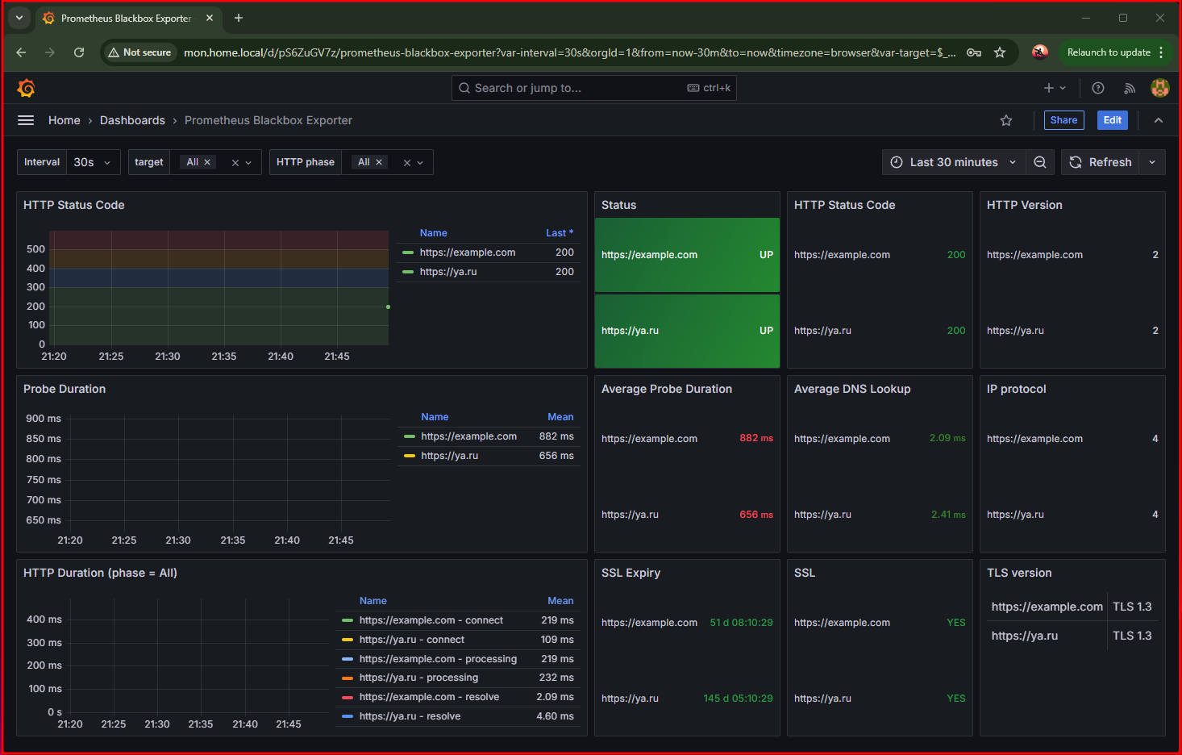1182x755 pixels.
Task: Toggle https://example.com - connect series
Action: pos(431,620)
